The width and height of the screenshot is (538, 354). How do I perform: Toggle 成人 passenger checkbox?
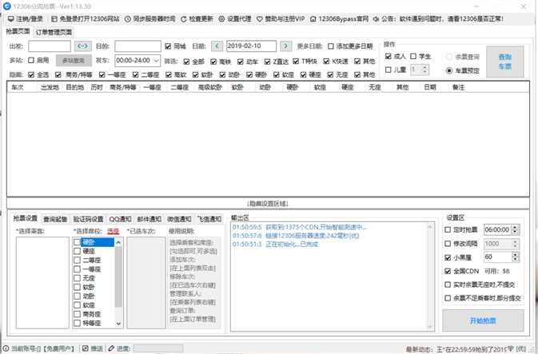click(x=388, y=56)
